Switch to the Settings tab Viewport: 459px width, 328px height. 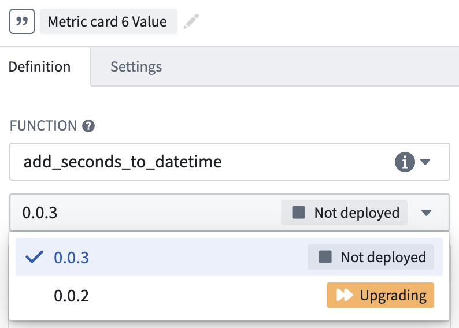pyautogui.click(x=136, y=66)
